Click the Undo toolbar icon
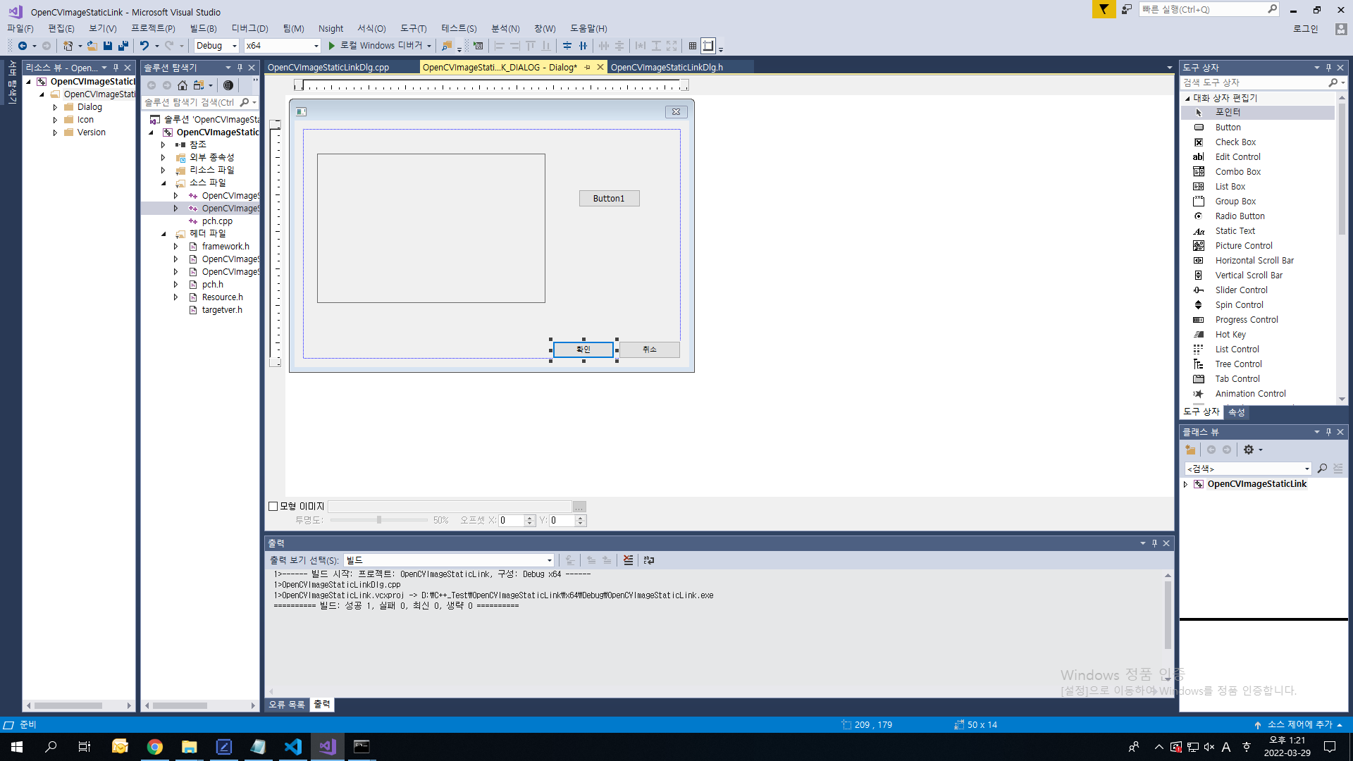 click(x=144, y=46)
